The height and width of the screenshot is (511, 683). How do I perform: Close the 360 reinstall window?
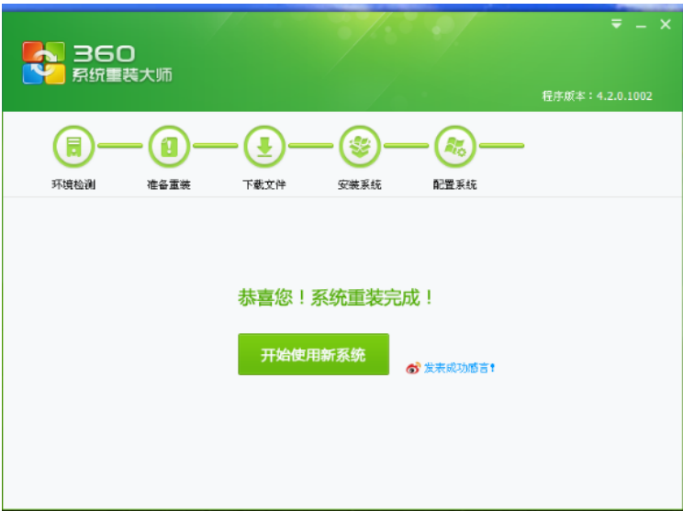[x=666, y=25]
